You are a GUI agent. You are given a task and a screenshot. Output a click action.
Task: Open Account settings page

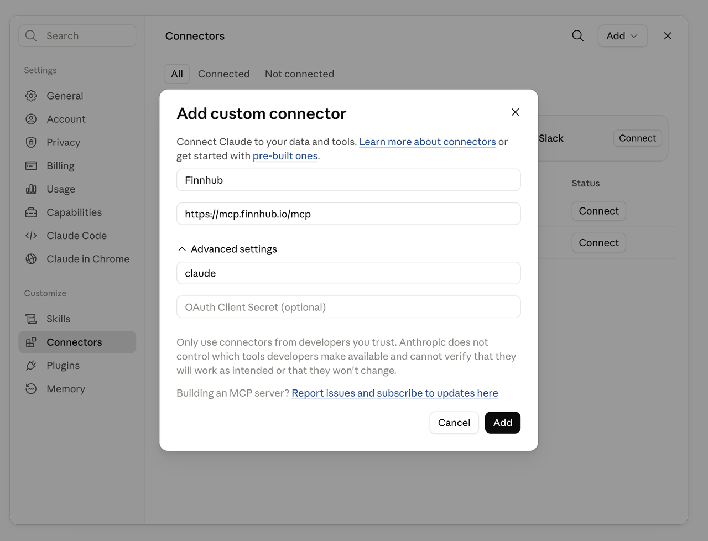(77, 119)
